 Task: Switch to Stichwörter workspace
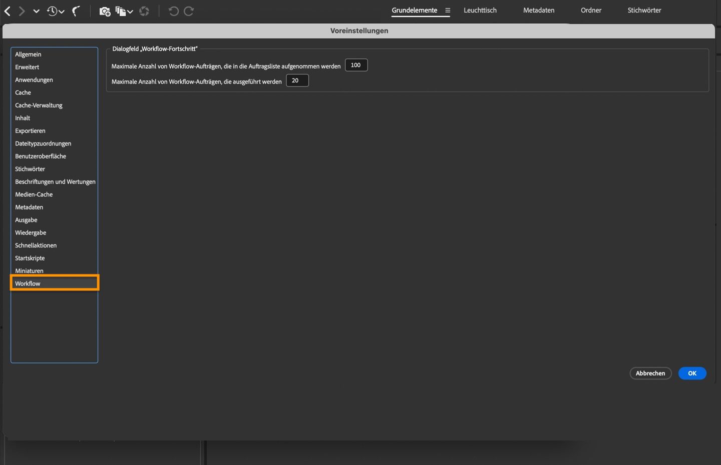(644, 10)
